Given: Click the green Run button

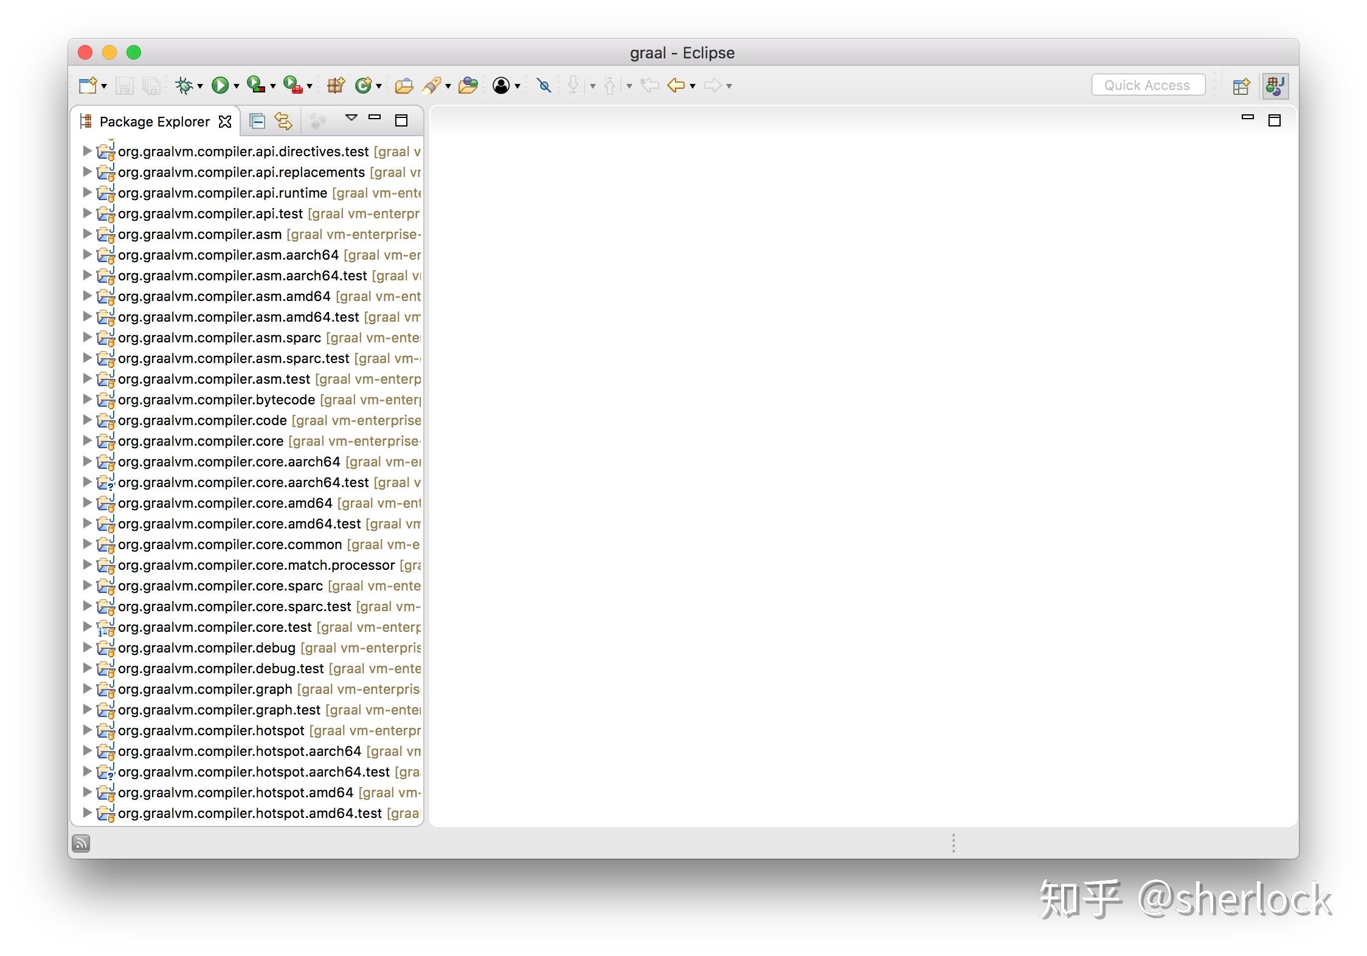Looking at the screenshot, I should pyautogui.click(x=220, y=85).
